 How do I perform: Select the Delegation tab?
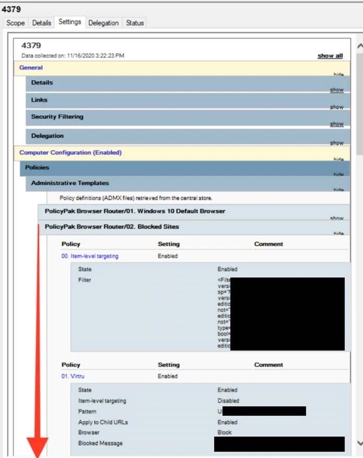click(104, 23)
